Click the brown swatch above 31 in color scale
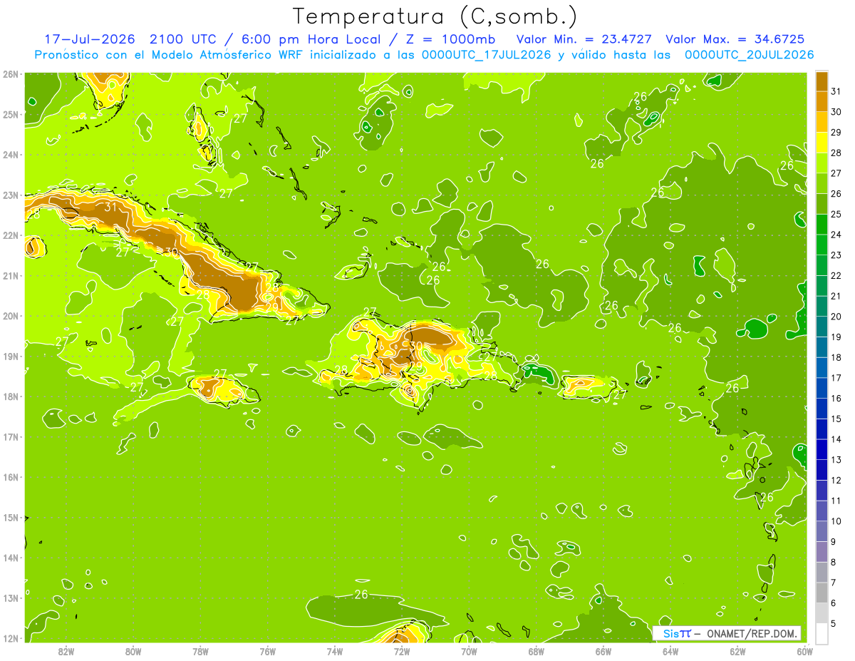 click(822, 81)
